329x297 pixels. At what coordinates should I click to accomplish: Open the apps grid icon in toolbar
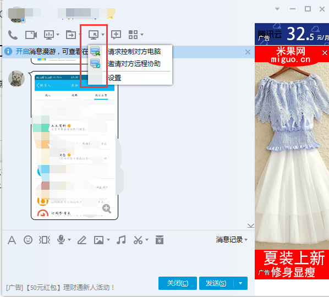133,35
